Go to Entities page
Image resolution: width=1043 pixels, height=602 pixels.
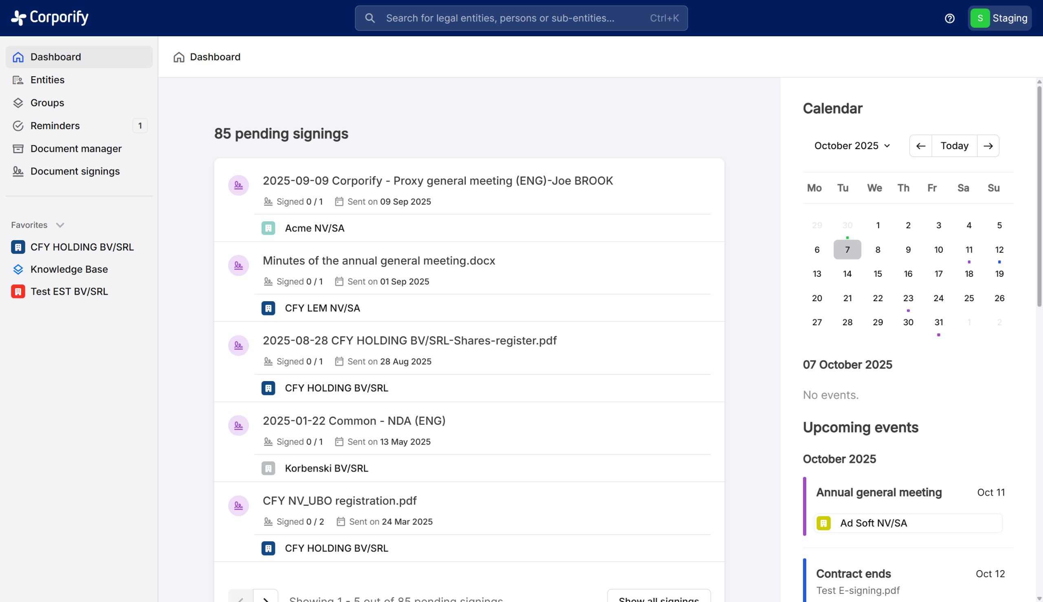coord(48,80)
